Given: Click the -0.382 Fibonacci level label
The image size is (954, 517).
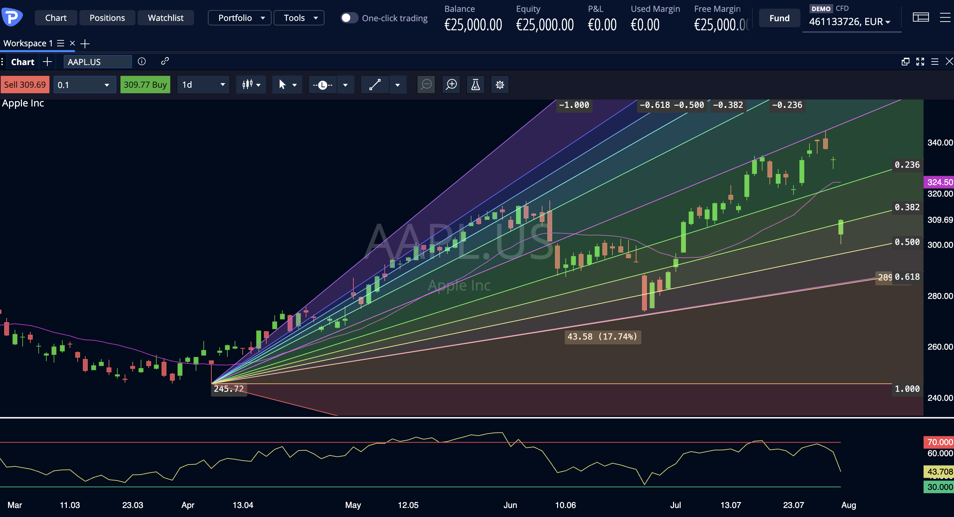Looking at the screenshot, I should 728,105.
